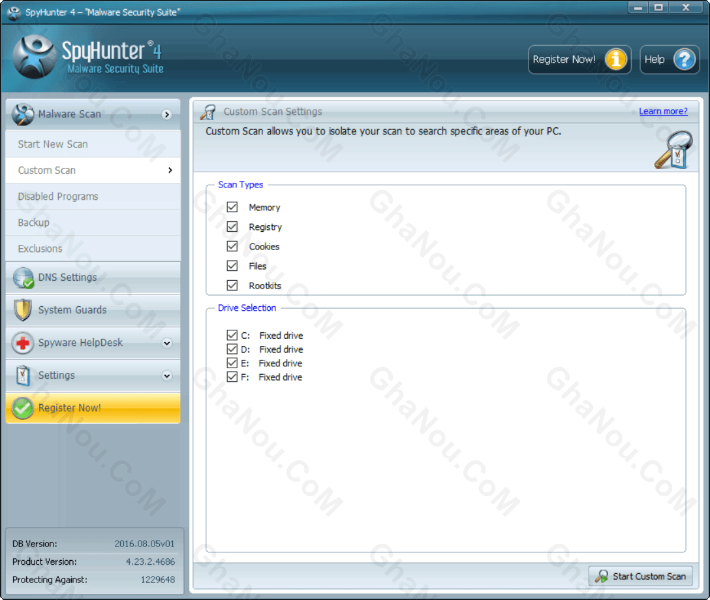Viewport: 710px width, 600px height.
Task: Select Custom Scan in the sidebar
Action: click(x=93, y=170)
